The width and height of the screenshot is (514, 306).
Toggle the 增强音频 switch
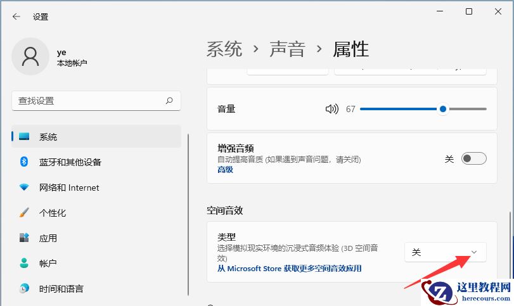coord(473,158)
